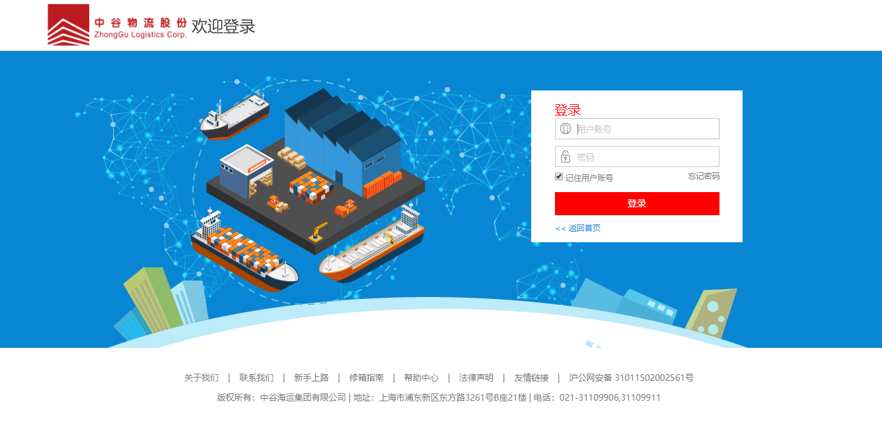Open 法律声明 footer link
Viewport: 882px width, 433px height.
pos(476,378)
